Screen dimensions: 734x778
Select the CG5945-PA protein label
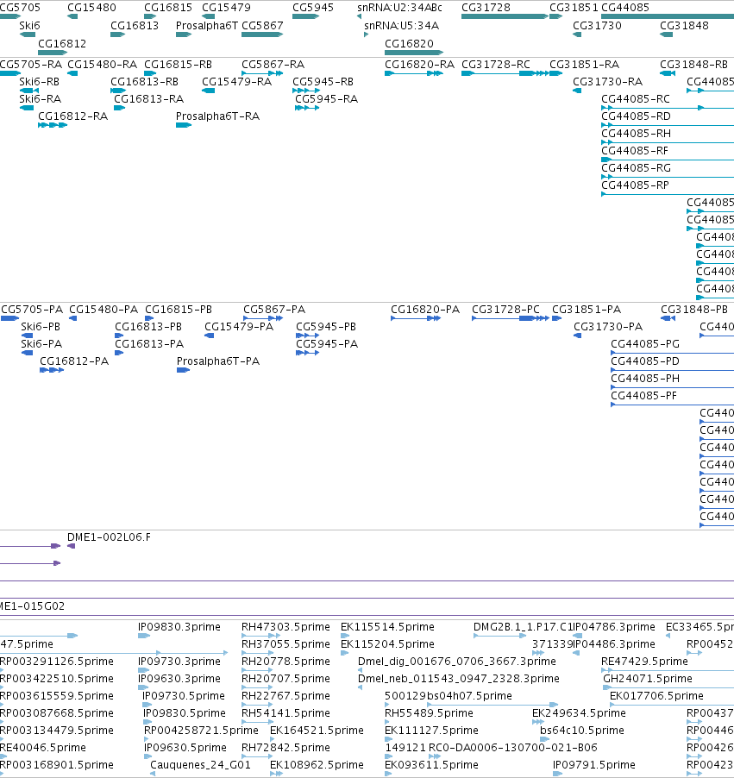[327, 344]
